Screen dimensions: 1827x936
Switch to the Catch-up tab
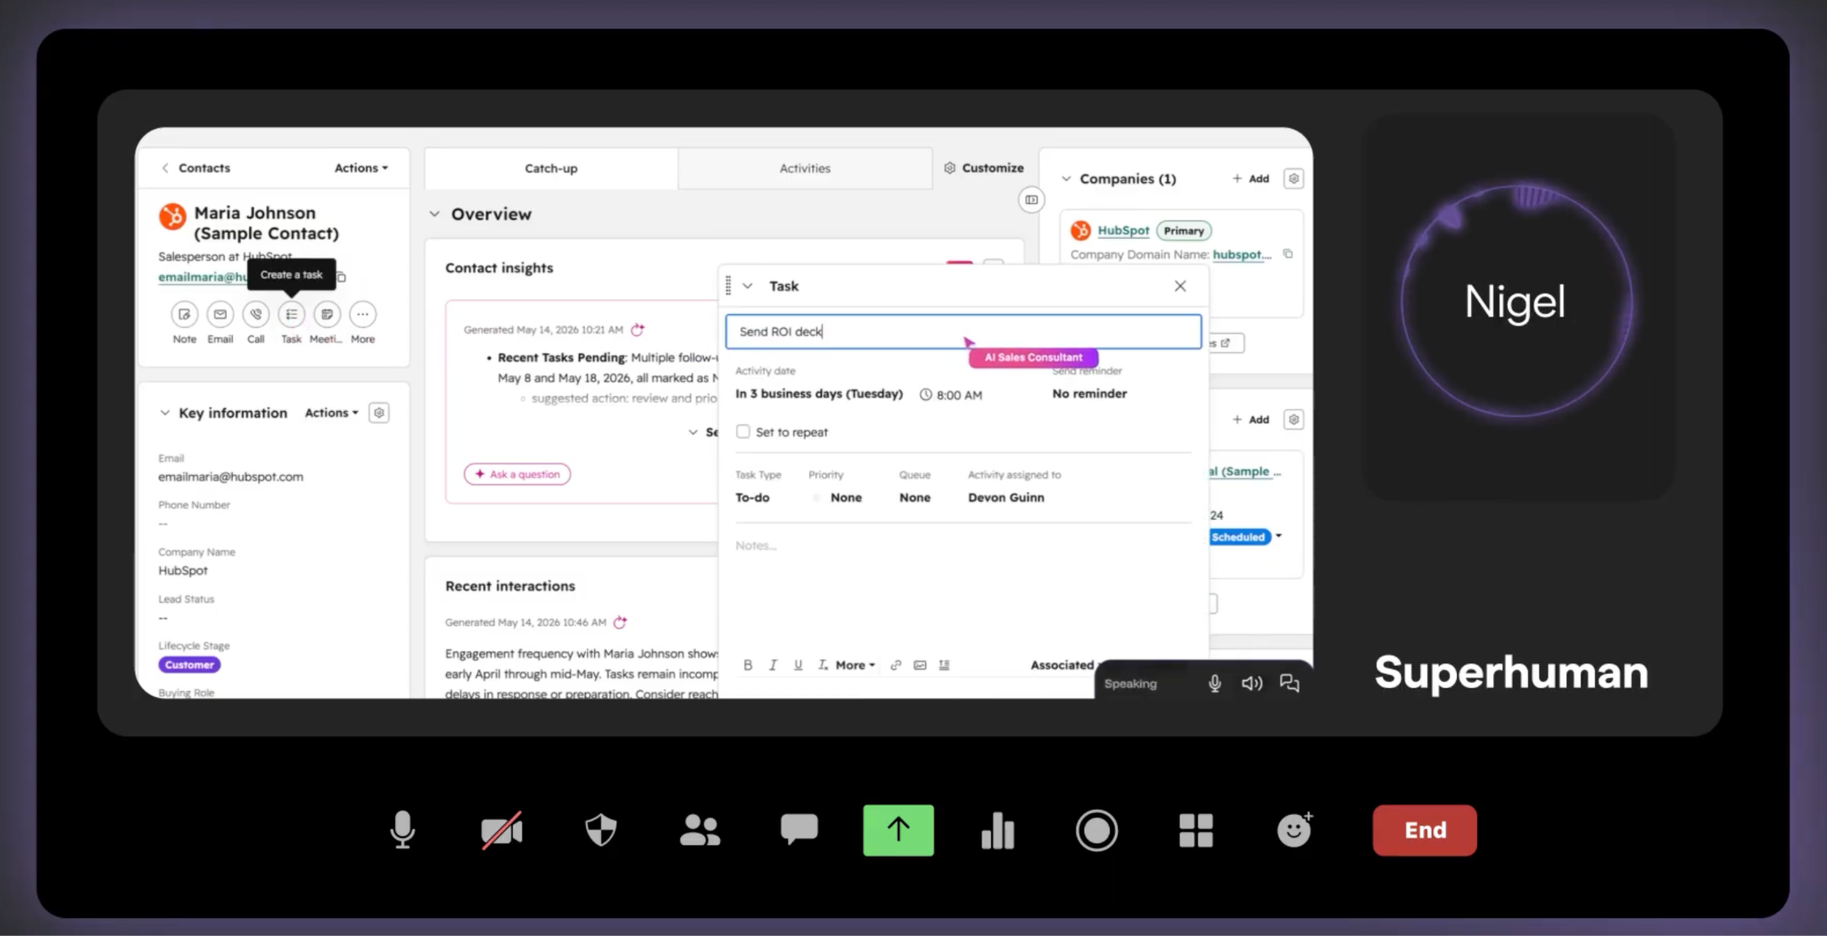[551, 168]
